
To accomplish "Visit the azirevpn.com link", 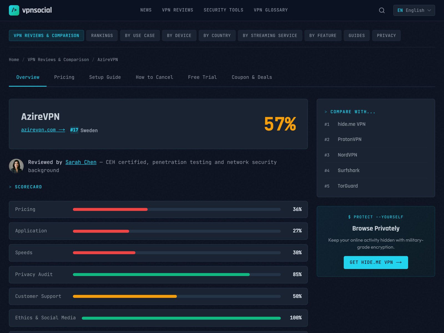I will coord(43,130).
